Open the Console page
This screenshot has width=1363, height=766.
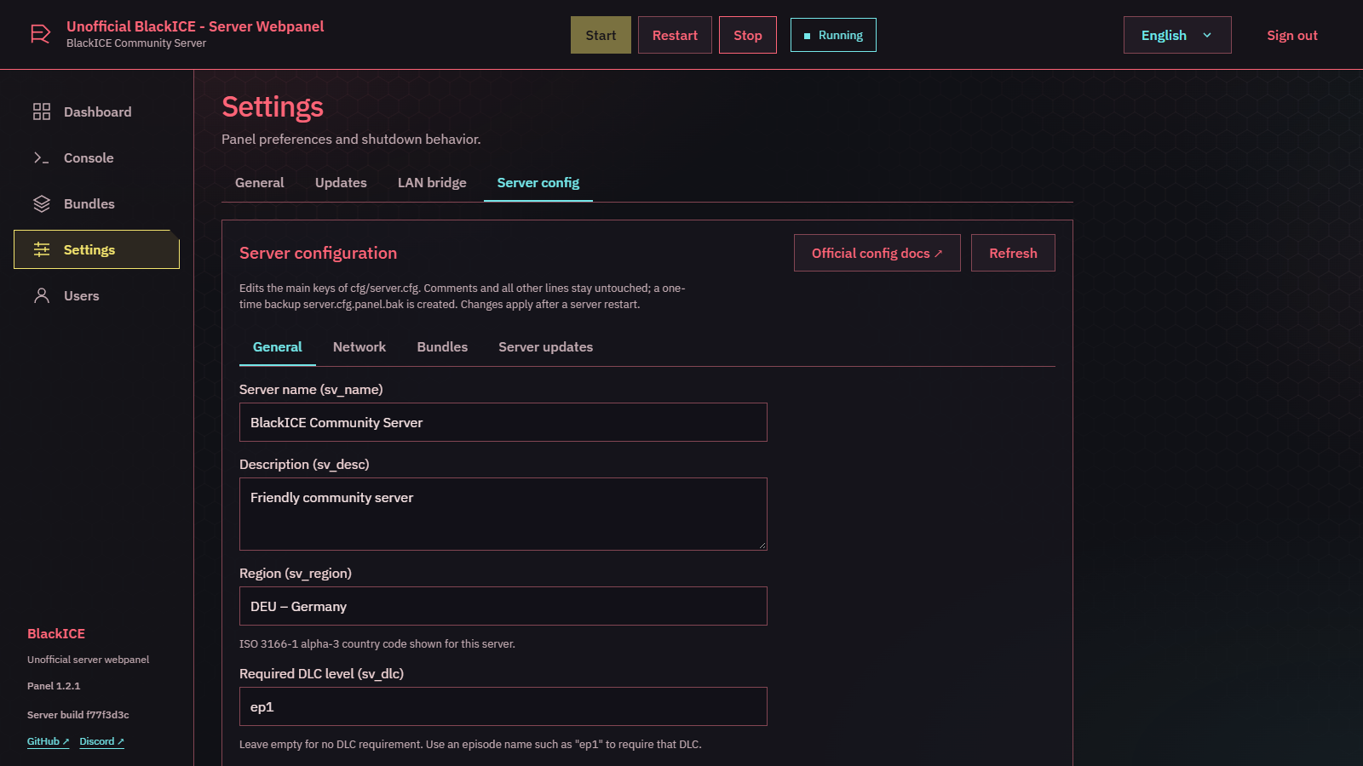click(x=96, y=157)
